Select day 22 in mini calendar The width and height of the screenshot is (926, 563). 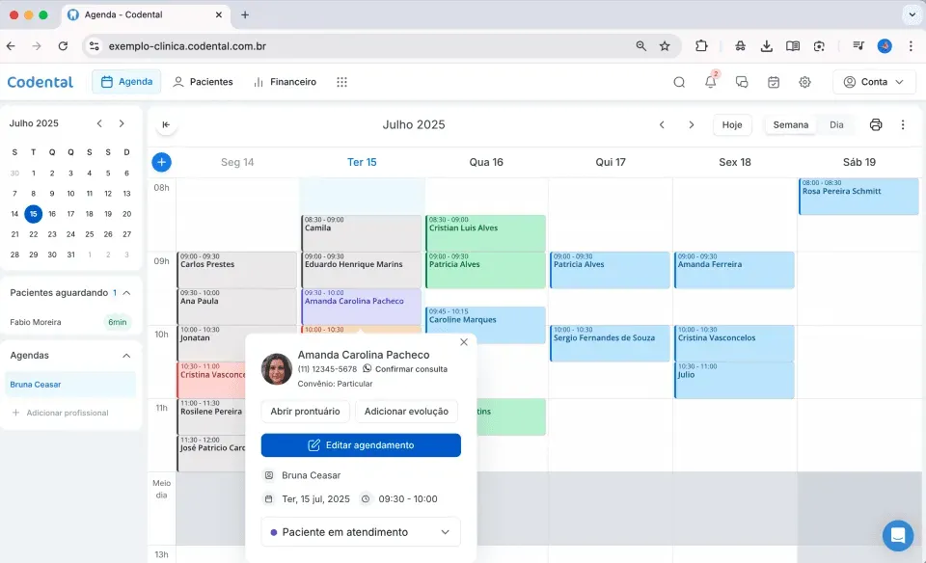(x=33, y=234)
